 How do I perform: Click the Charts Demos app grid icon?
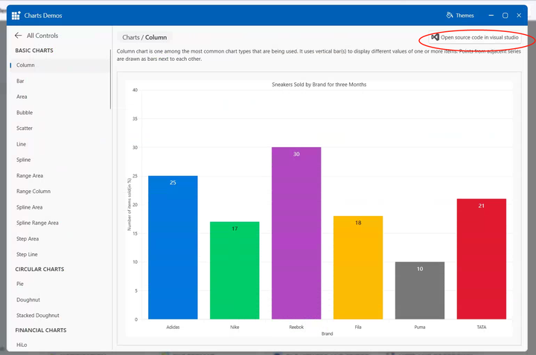pyautogui.click(x=16, y=16)
